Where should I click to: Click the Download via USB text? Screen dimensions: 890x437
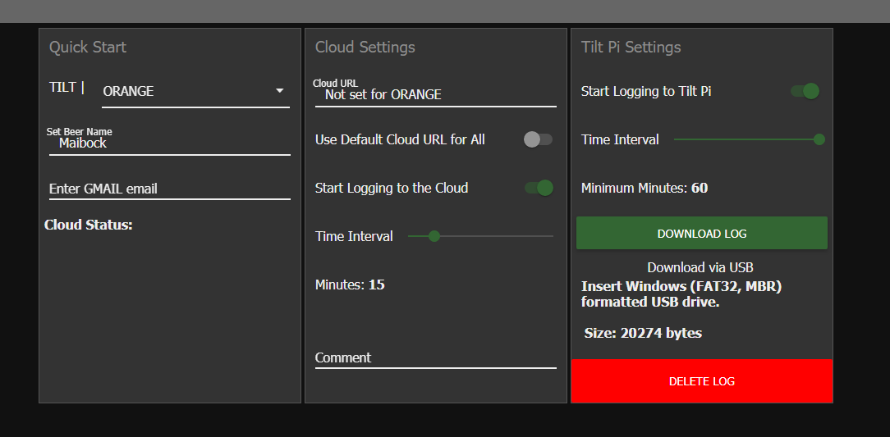pos(700,267)
